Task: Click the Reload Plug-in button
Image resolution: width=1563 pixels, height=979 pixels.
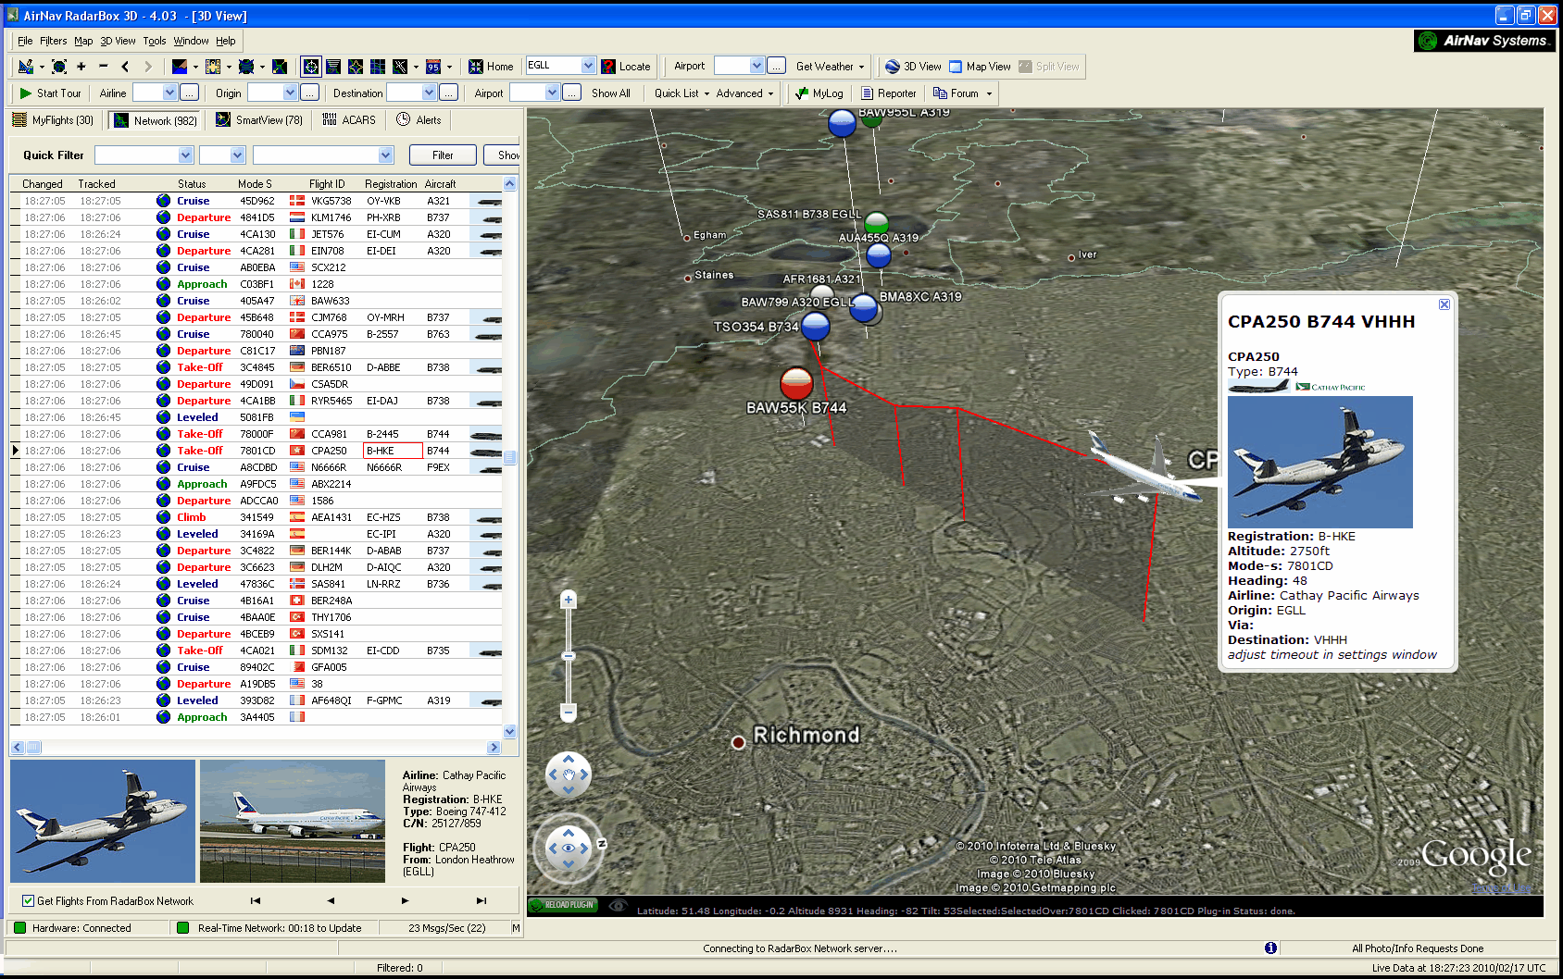Action: coord(563,905)
